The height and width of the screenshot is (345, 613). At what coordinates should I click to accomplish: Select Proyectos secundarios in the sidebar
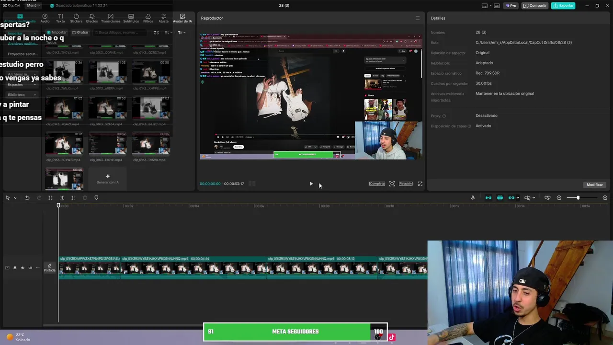23,54
